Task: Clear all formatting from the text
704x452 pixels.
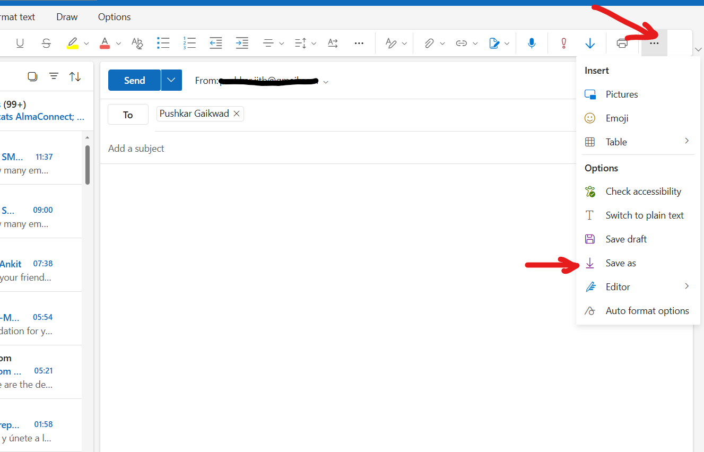Action: pos(137,43)
